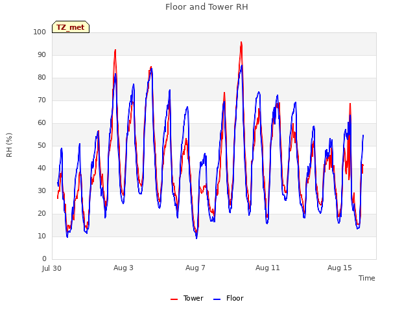Viewport: 415px width, 311px height.
Task: Click the 80 y-axis tick label
Action: [41, 78]
